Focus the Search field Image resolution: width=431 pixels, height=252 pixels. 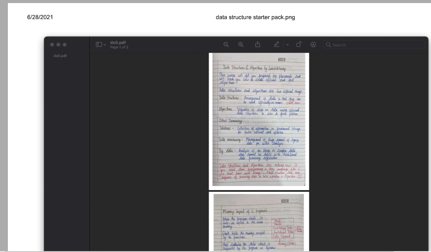point(374,44)
